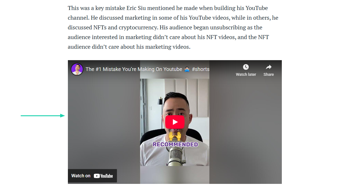Click the red YouTube play button
Image resolution: width=350 pixels, height=191 pixels.
point(175,122)
